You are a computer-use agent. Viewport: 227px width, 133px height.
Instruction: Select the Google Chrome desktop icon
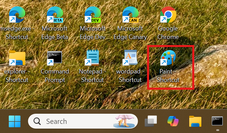pyautogui.click(x=168, y=15)
